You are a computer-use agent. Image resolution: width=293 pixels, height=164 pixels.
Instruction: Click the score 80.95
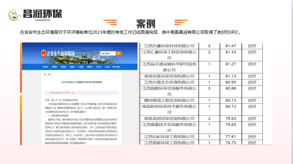click(x=231, y=82)
